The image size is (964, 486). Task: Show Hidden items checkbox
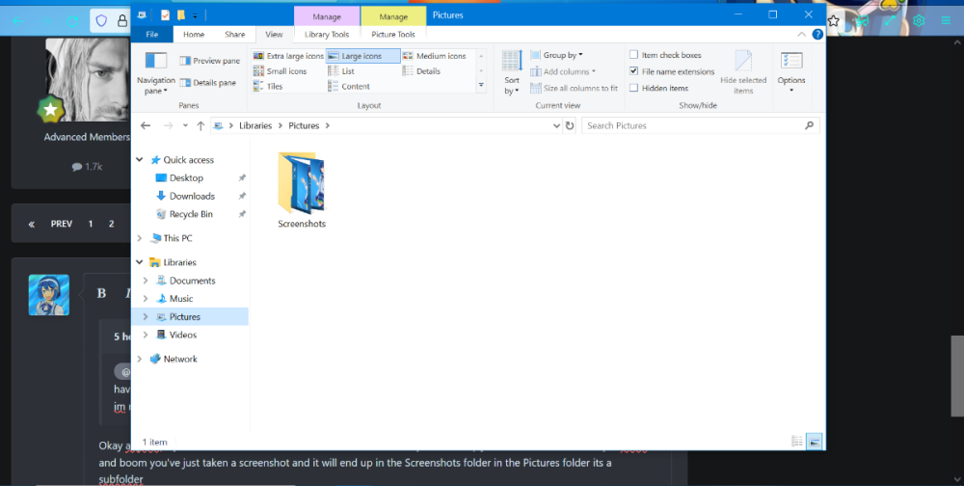[x=634, y=88]
